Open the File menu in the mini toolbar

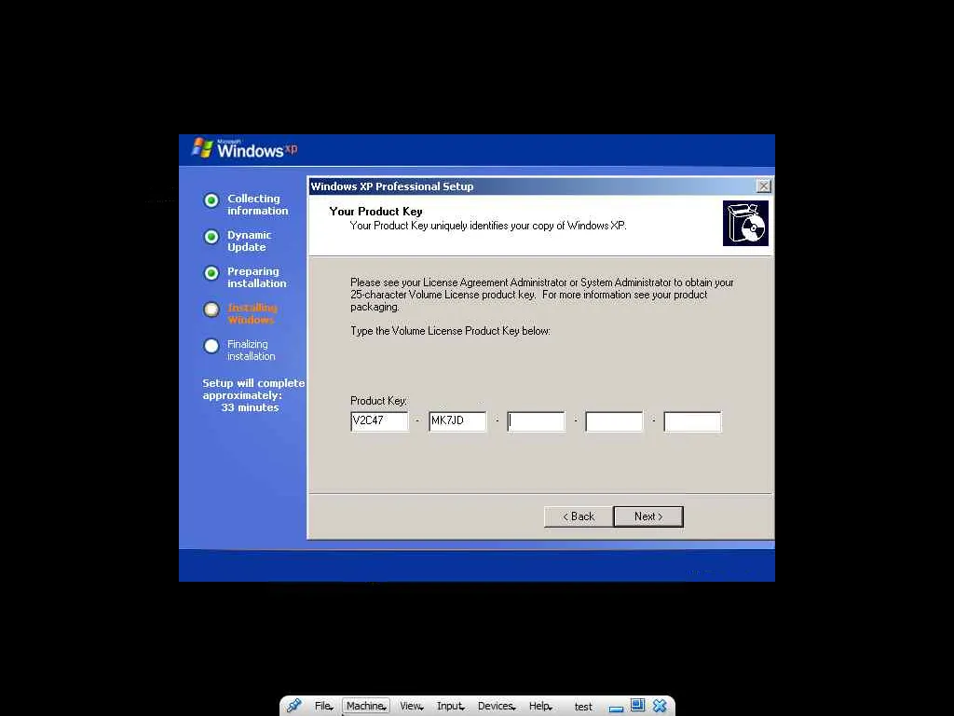click(323, 706)
